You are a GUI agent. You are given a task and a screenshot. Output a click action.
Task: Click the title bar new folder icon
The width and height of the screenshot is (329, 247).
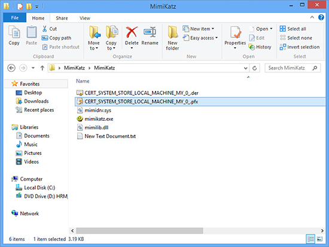29,7
